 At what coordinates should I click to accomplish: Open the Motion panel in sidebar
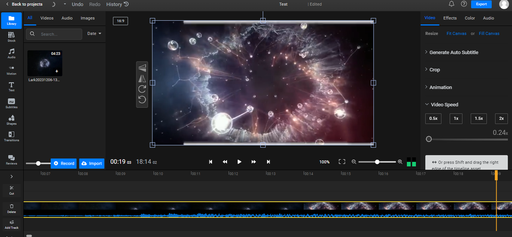tap(12, 70)
